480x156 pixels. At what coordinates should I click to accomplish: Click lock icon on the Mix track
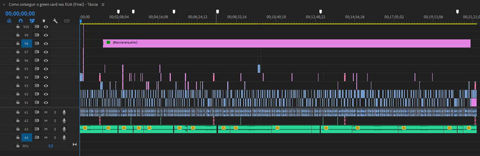(18, 146)
